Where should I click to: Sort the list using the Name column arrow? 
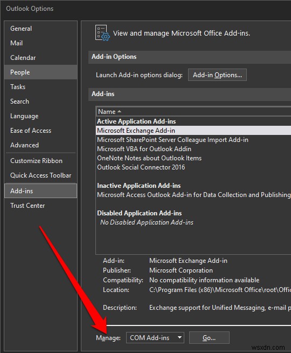pyautogui.click(x=119, y=111)
